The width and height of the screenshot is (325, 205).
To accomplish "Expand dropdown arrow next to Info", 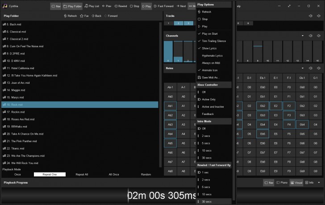I will click(320, 183).
